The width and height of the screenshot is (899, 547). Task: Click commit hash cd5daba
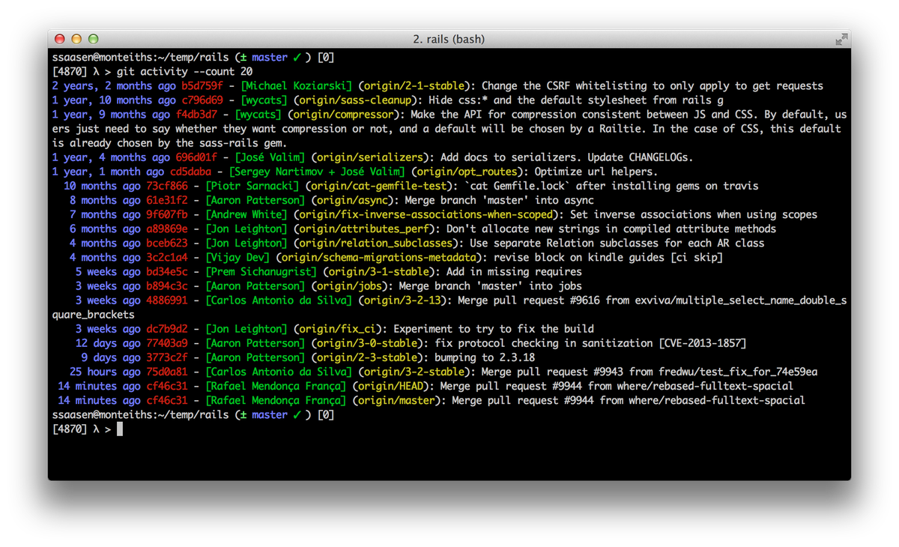190,172
